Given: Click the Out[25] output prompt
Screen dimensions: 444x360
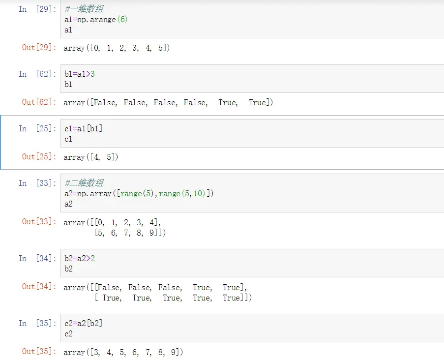Looking at the screenshot, I should [39, 157].
